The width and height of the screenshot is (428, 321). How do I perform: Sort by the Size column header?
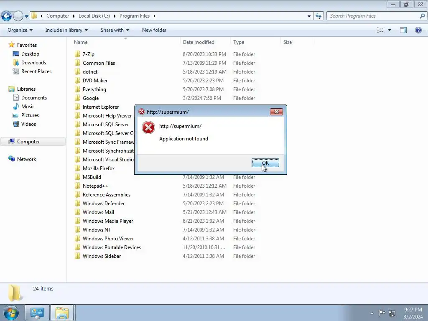click(288, 42)
